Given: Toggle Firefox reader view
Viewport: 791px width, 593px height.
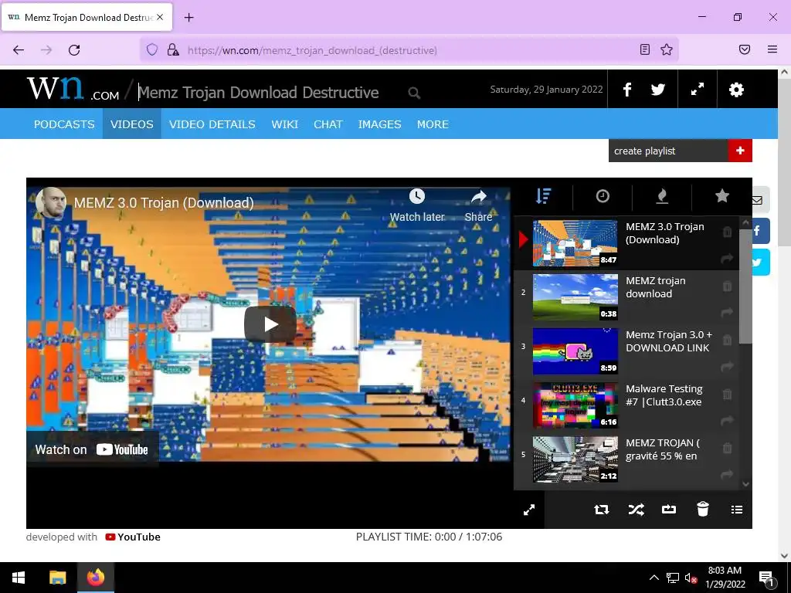Looking at the screenshot, I should (x=645, y=49).
